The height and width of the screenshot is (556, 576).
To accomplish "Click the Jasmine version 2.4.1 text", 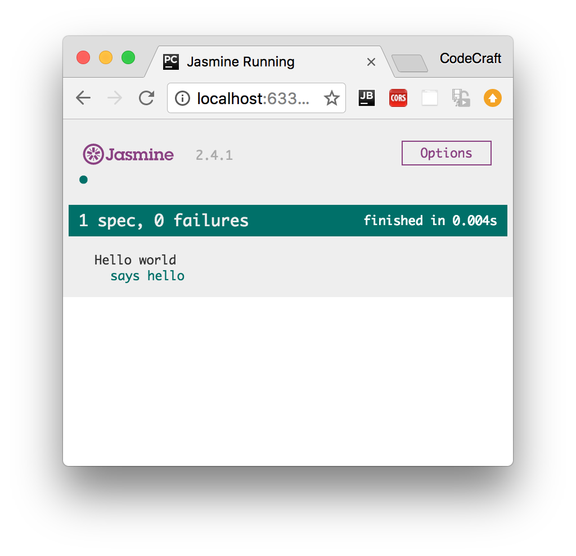I will pyautogui.click(x=214, y=155).
